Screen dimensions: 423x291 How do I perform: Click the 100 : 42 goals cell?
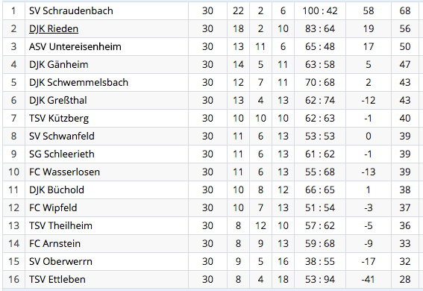pyautogui.click(x=320, y=10)
